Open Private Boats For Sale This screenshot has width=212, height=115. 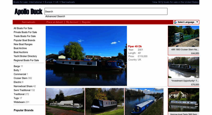tap(25, 32)
